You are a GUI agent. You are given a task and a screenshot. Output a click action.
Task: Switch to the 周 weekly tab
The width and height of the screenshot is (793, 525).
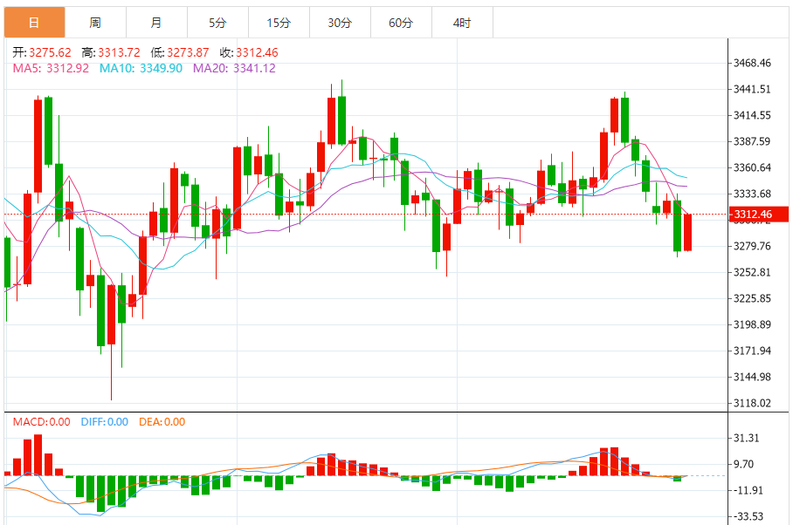point(95,23)
